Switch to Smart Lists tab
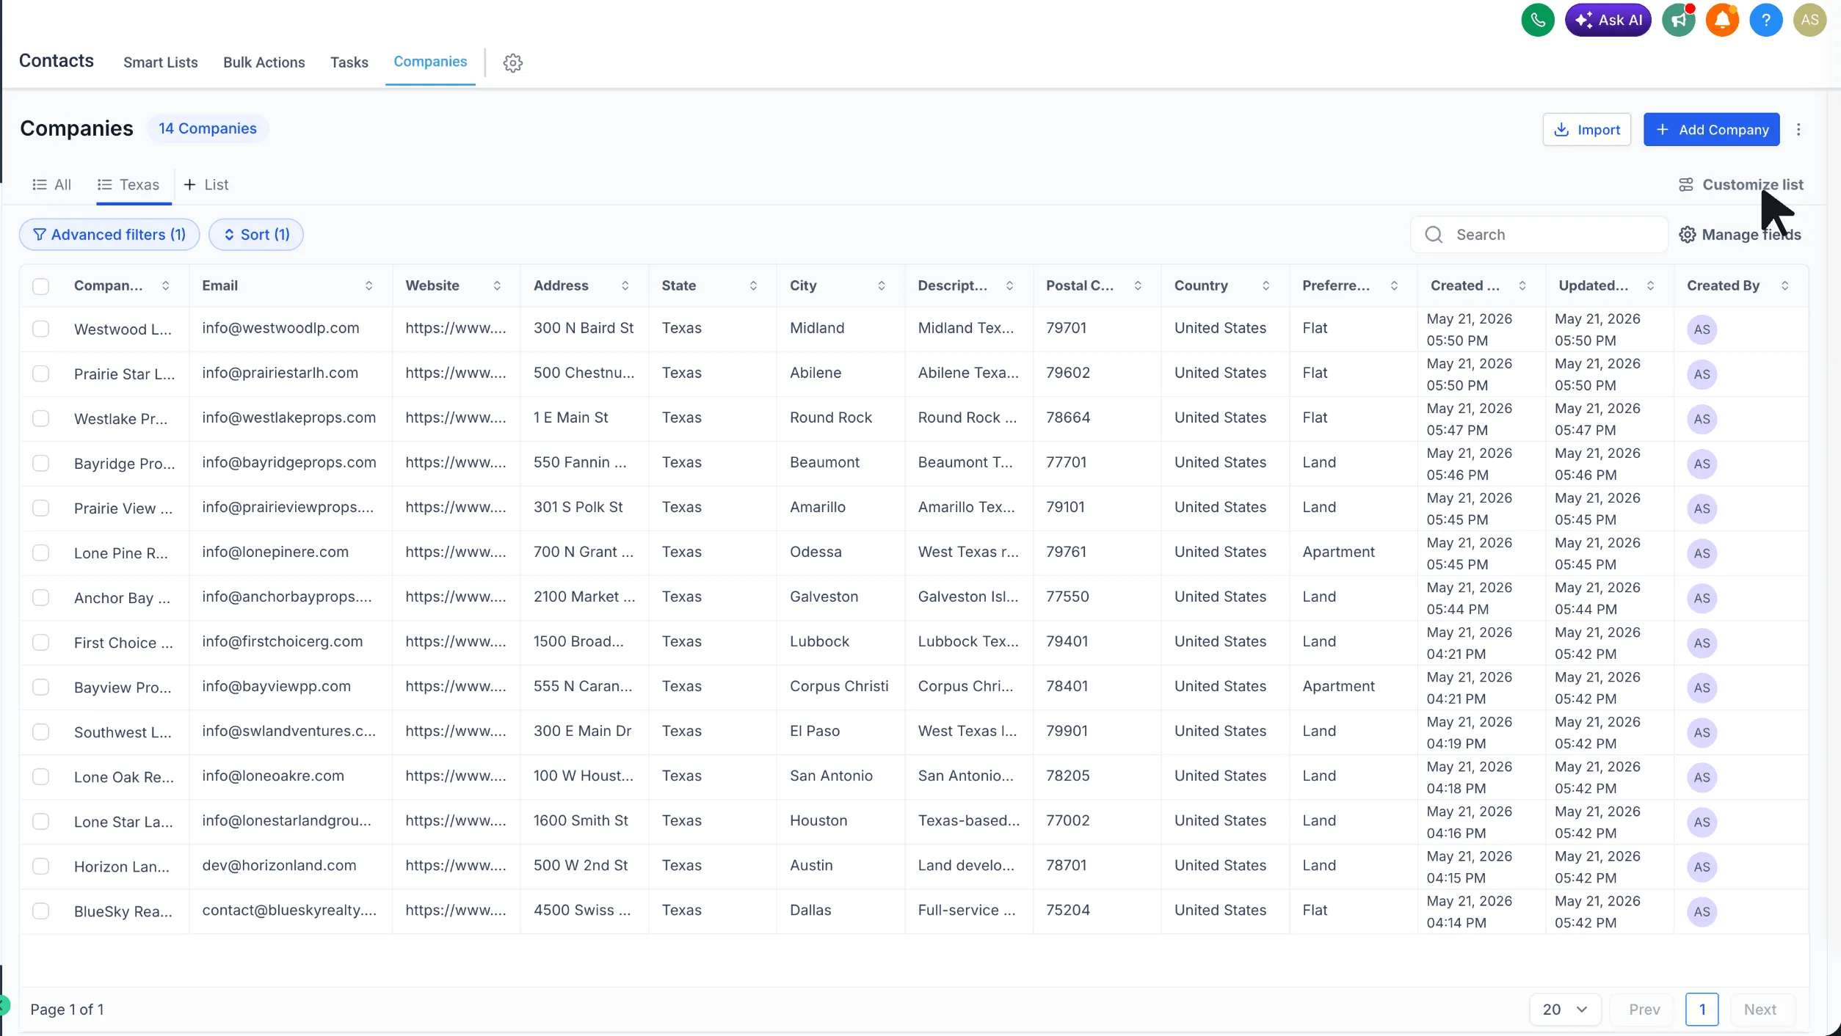Screen dimensions: 1841x1036 click(x=161, y=62)
